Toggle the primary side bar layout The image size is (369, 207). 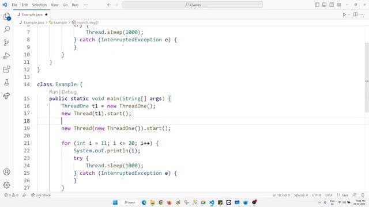(x=317, y=5)
